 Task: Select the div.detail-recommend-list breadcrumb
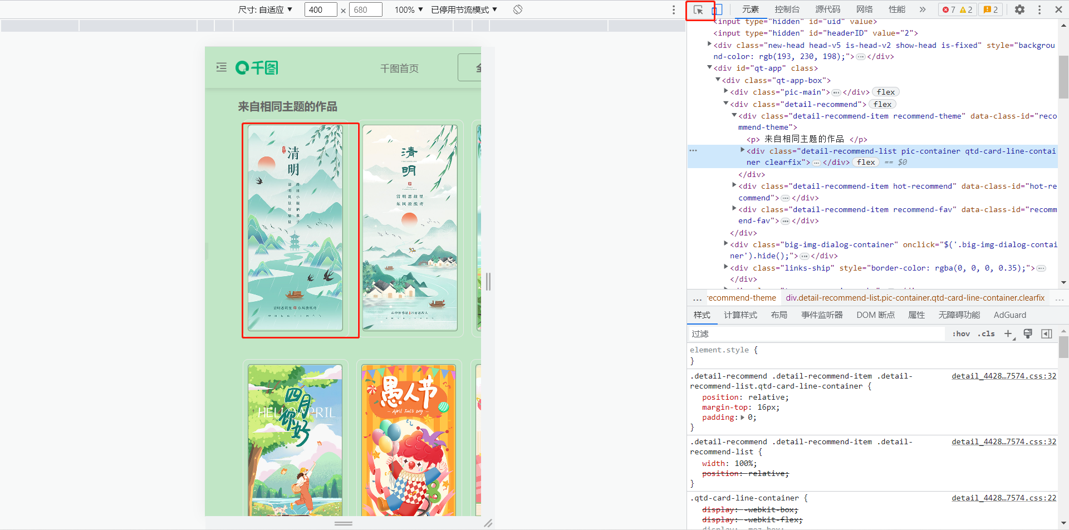(915, 298)
